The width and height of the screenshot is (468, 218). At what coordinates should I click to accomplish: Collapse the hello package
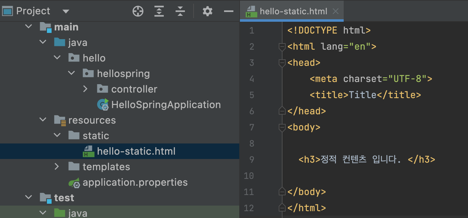tap(57, 58)
